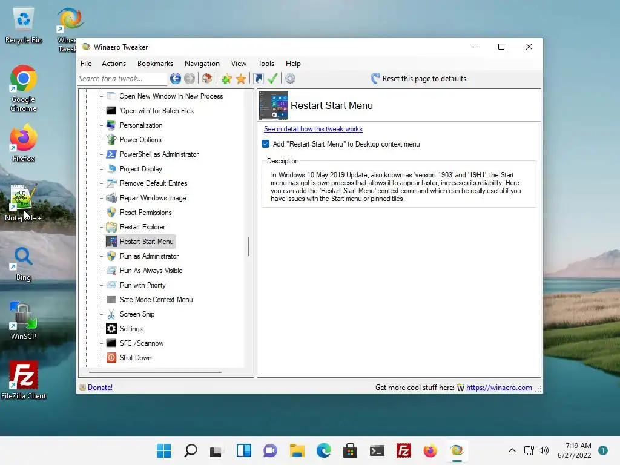Viewport: 620px width, 465px height.
Task: Click the Back navigation arrow in toolbar
Action: [x=176, y=79]
